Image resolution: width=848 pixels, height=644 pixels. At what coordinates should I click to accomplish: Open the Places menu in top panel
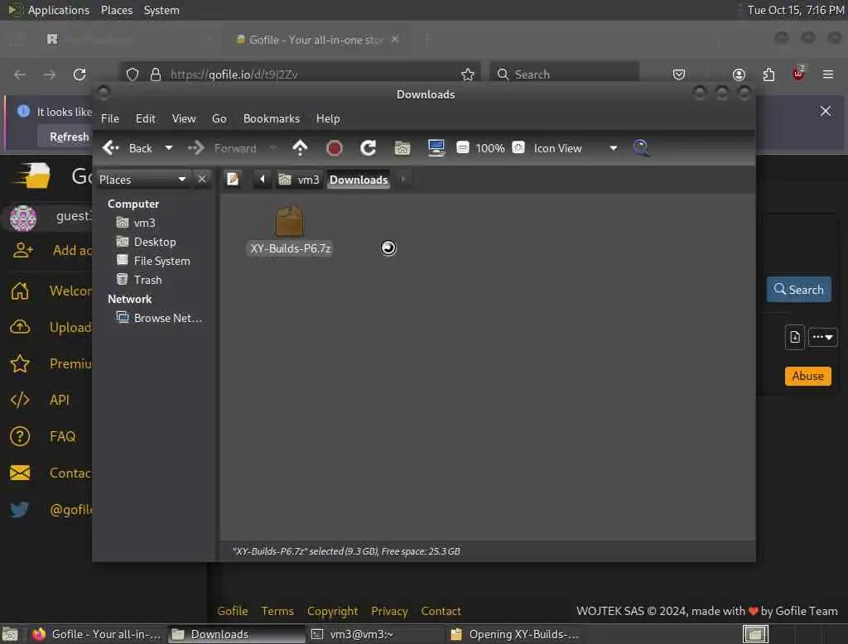(117, 10)
